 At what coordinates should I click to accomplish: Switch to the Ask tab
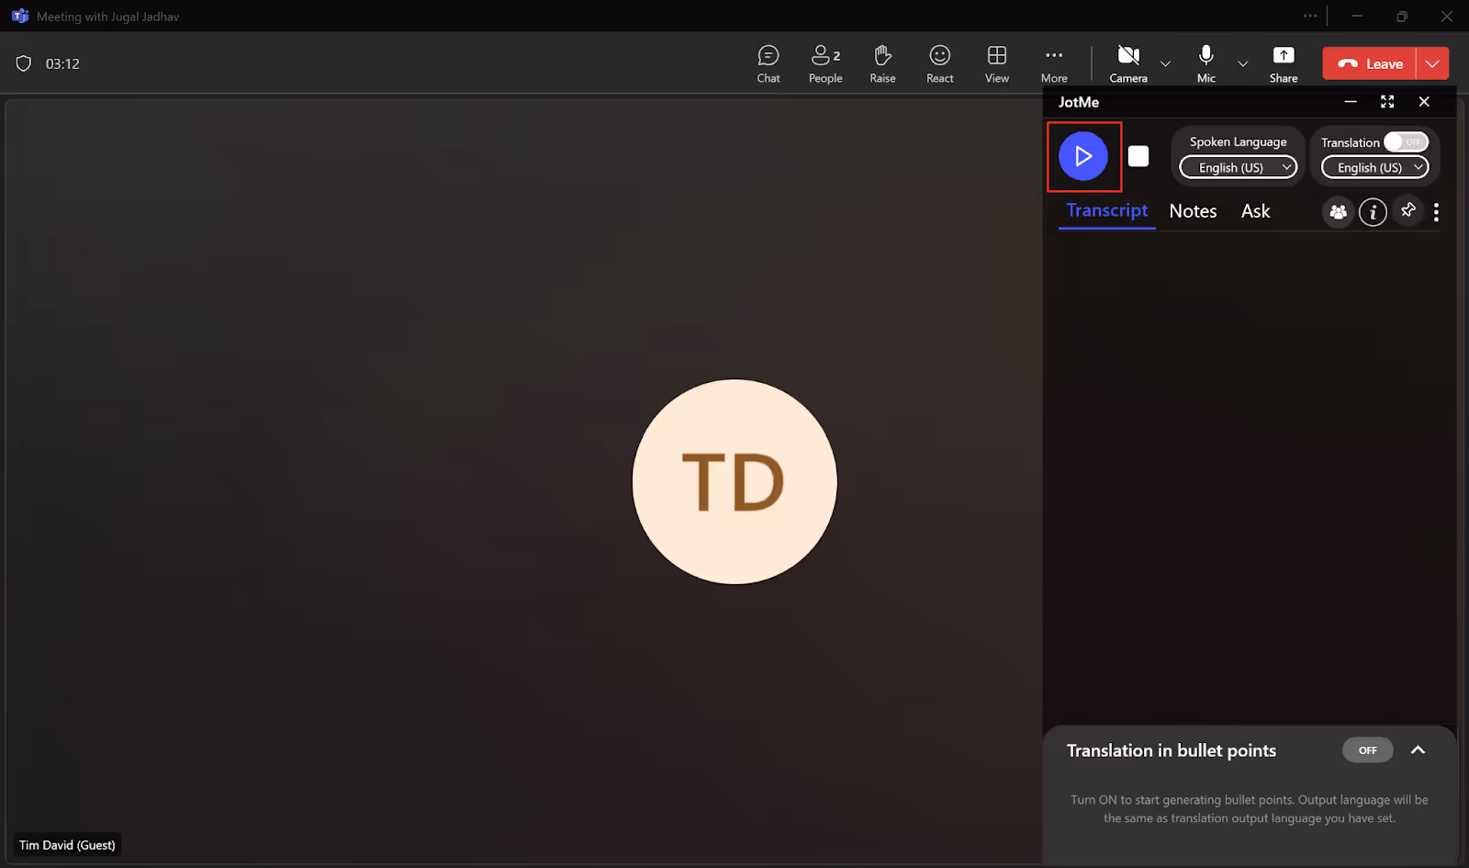point(1255,211)
